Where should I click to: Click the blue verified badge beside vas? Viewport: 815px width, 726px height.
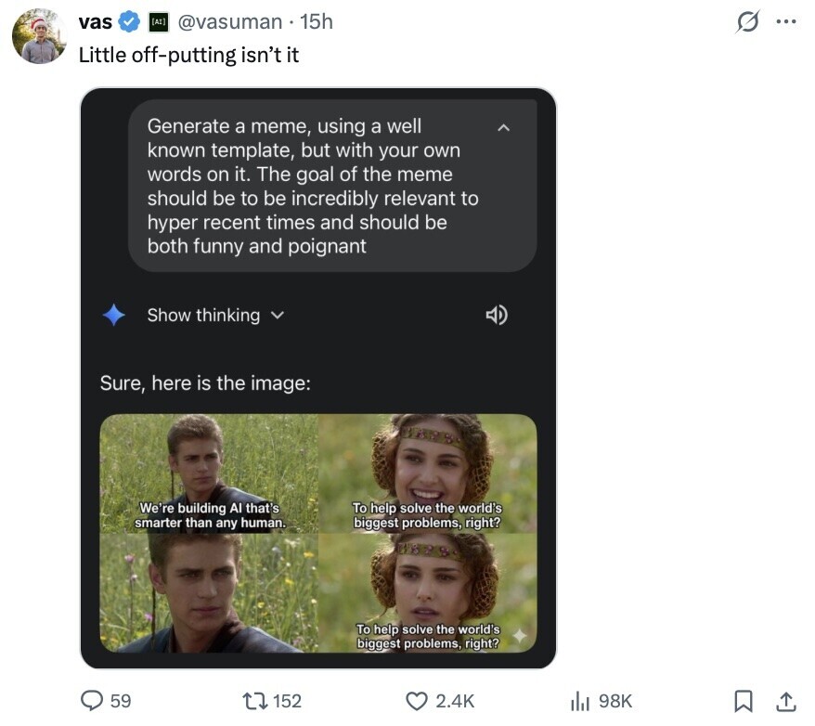pos(131,21)
